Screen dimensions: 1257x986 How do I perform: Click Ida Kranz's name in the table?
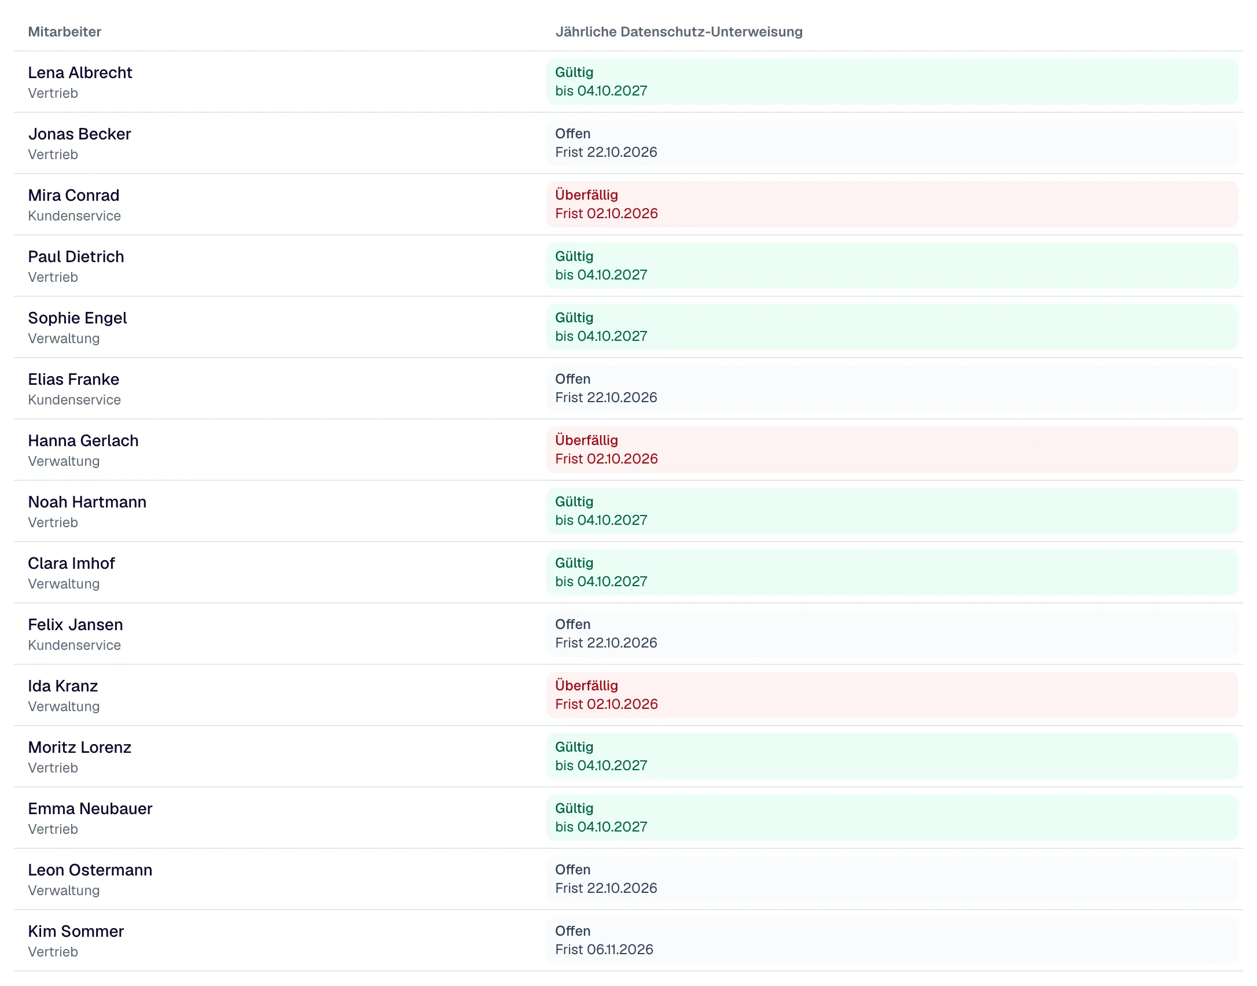pyautogui.click(x=63, y=686)
